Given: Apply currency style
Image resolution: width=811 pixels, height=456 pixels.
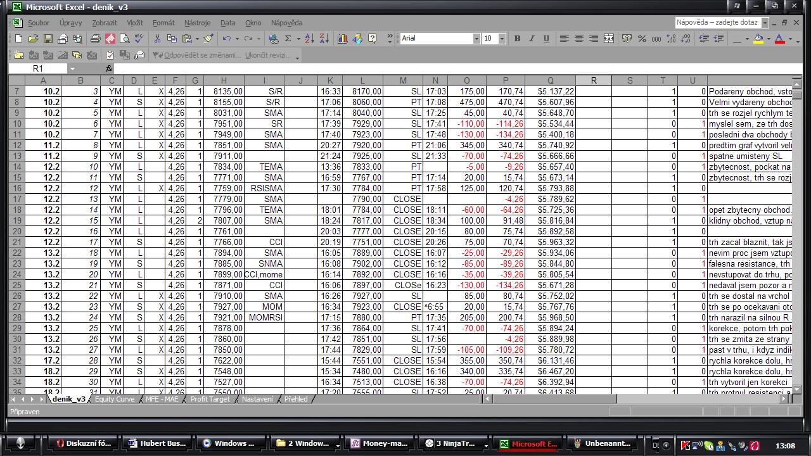Looking at the screenshot, I should (x=627, y=39).
